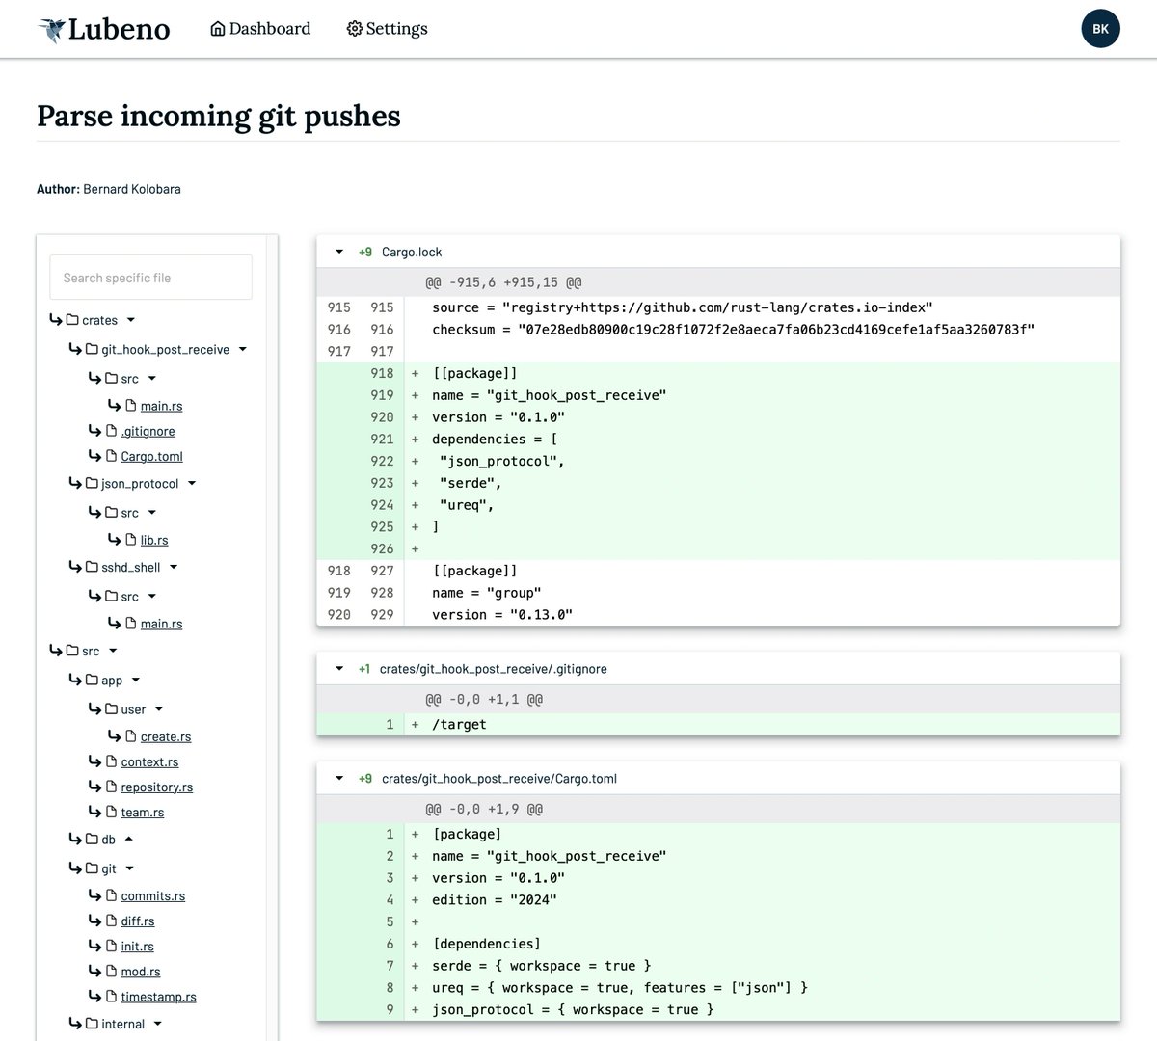Collapse the crates/git_hook_post_receive/Cargo.toml diff
The height and width of the screenshot is (1041, 1157).
[x=339, y=778]
